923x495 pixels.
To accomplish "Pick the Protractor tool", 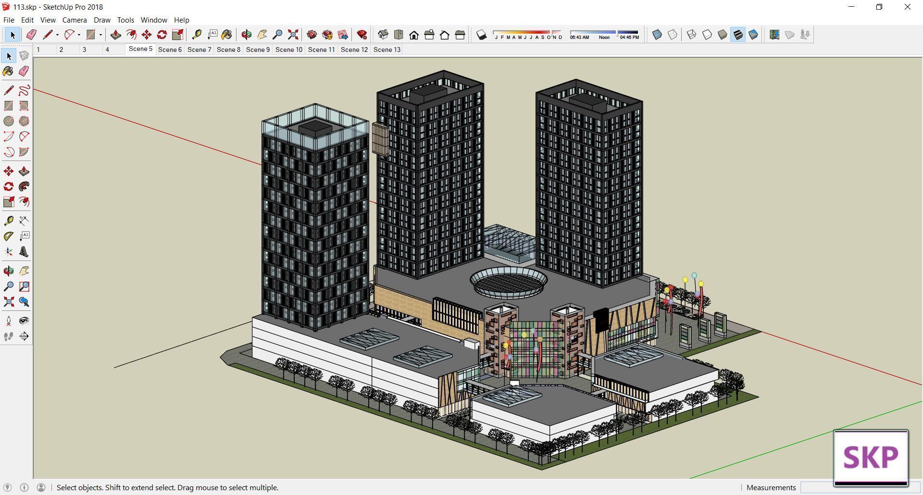I will 9,236.
